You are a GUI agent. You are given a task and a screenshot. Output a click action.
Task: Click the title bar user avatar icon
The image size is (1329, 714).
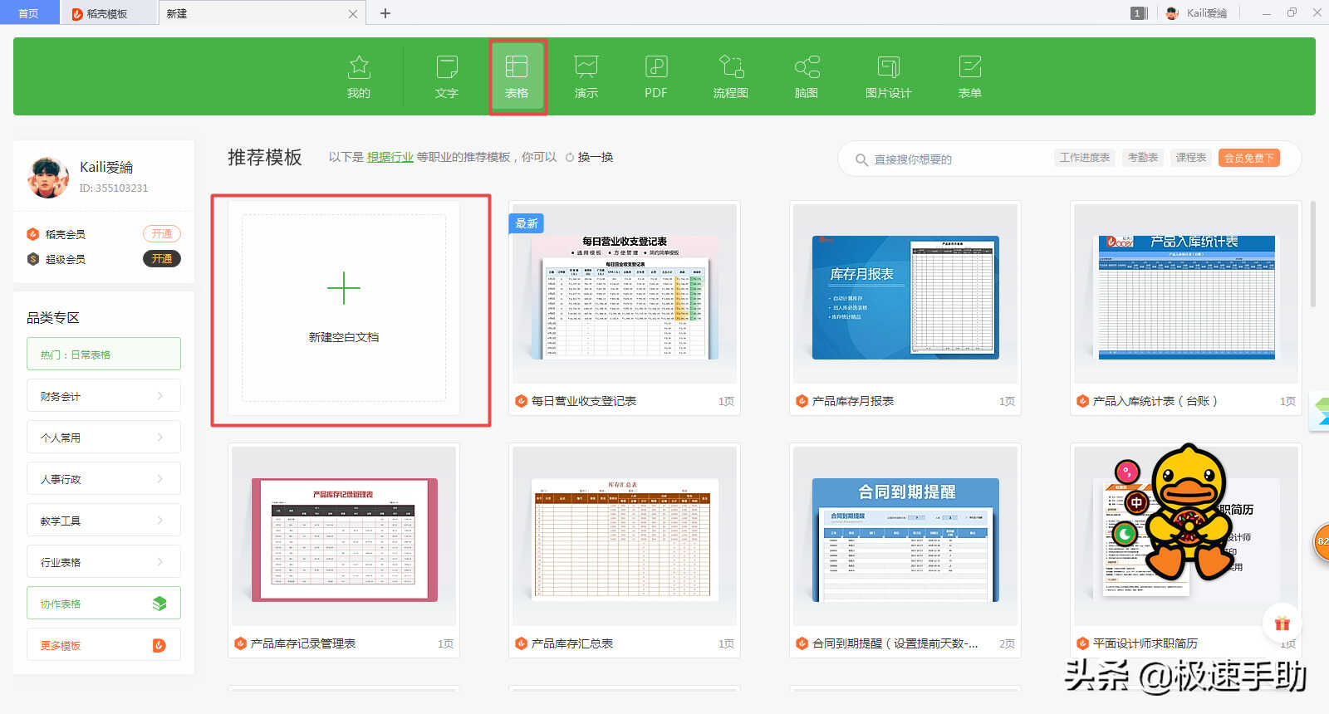tap(1172, 13)
